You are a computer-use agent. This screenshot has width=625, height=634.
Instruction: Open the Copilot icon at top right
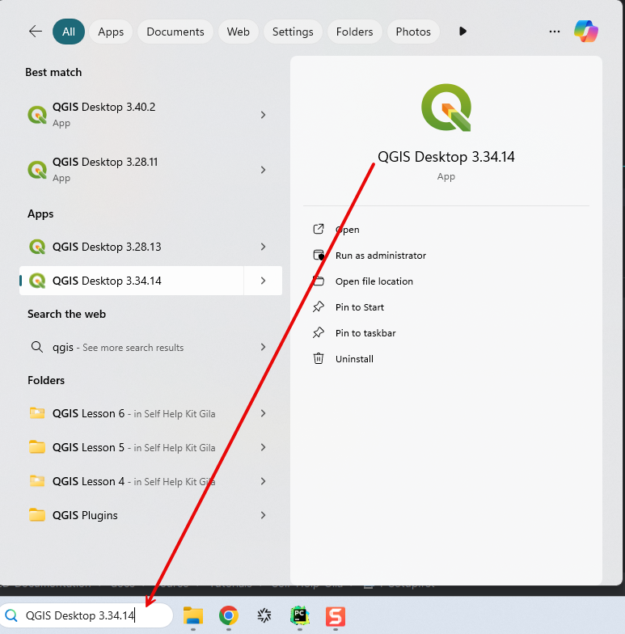586,32
